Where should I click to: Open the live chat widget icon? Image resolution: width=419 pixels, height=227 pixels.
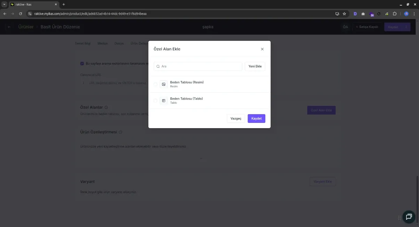click(x=409, y=217)
